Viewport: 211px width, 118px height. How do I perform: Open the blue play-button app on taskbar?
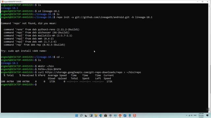click(125, 115)
